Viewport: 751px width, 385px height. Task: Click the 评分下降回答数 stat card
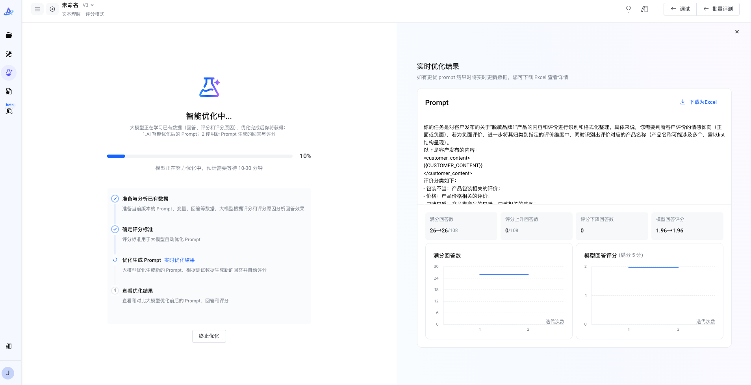point(612,226)
